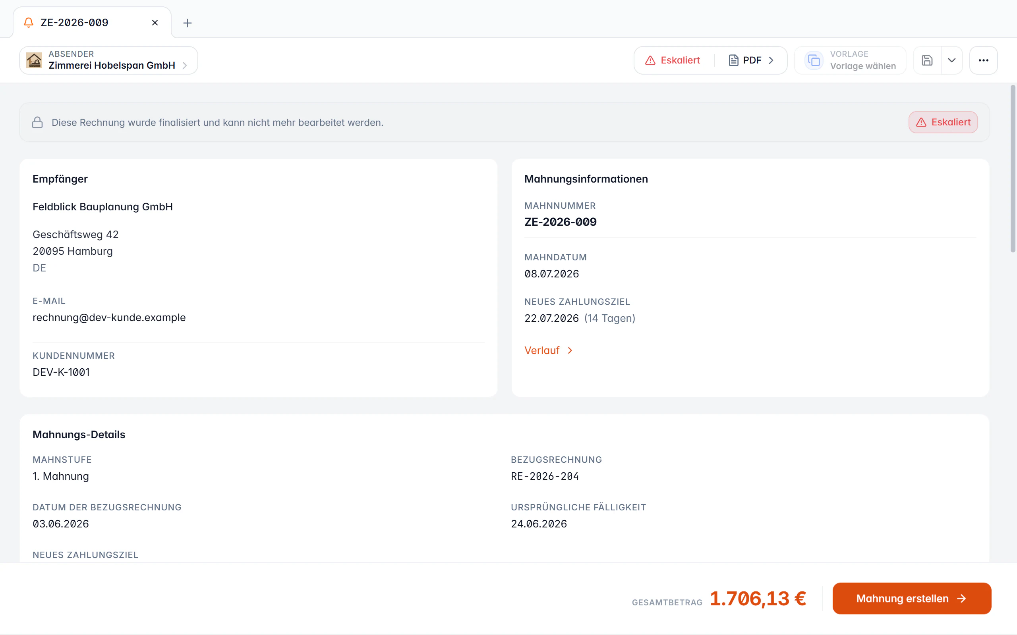The height and width of the screenshot is (635, 1017).
Task: Select the ZE-2026-009 tab
Action: (x=92, y=23)
